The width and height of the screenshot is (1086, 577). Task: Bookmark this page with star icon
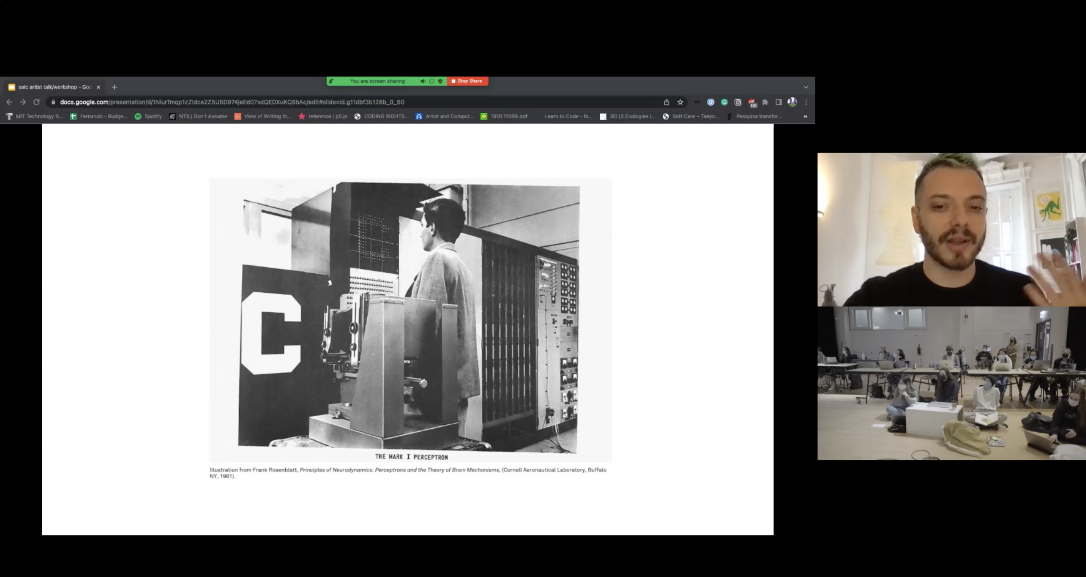pyautogui.click(x=680, y=102)
